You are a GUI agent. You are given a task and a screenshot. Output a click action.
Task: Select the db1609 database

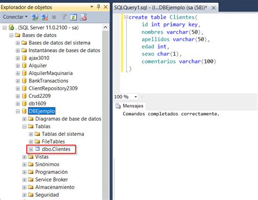[38, 104]
